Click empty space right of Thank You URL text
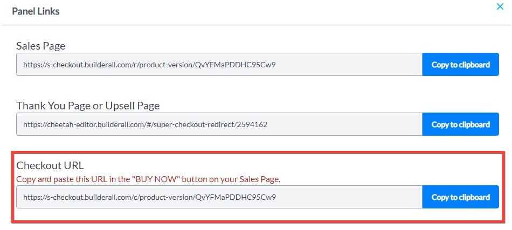The width and height of the screenshot is (512, 230). click(344, 124)
